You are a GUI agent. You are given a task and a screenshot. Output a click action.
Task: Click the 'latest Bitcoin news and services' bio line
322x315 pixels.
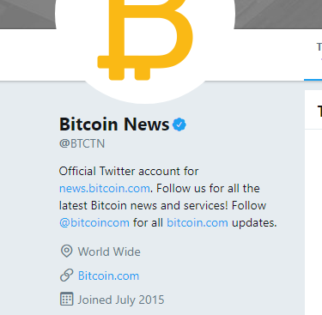coord(162,205)
